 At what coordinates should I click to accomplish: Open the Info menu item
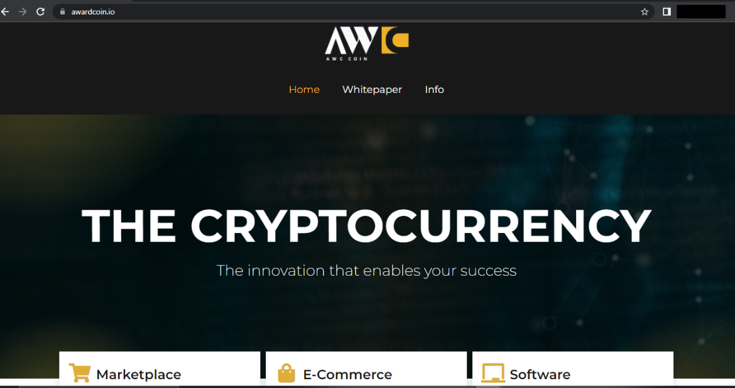tap(435, 90)
